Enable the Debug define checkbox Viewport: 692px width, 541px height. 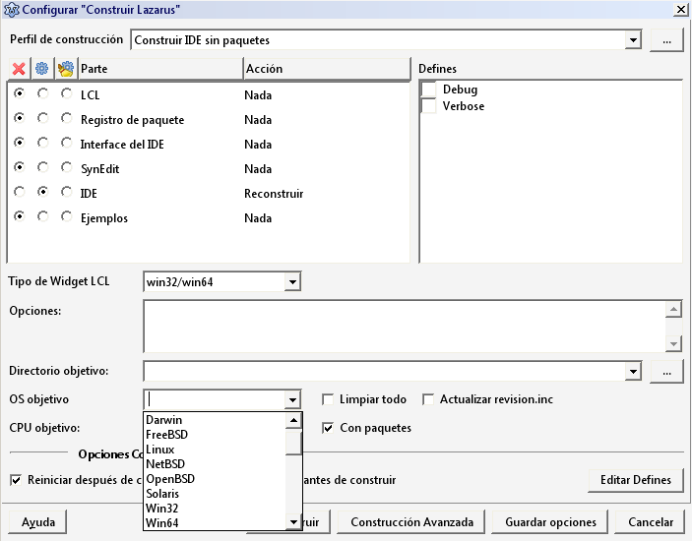coord(428,90)
